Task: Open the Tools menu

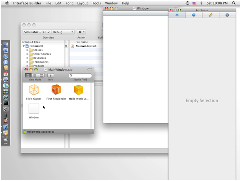Action: pos(96,3)
